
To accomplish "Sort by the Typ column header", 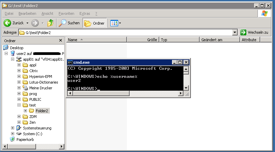I will [x=179, y=40].
